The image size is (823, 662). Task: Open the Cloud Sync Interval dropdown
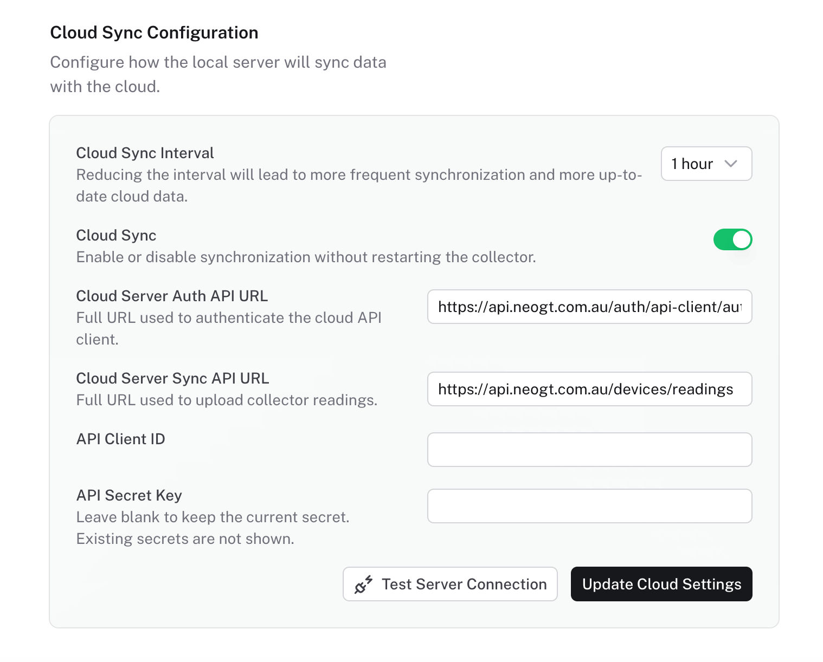tap(706, 164)
